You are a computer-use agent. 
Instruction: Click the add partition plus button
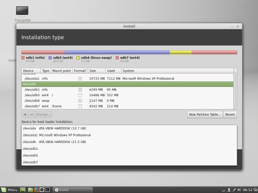25,114
